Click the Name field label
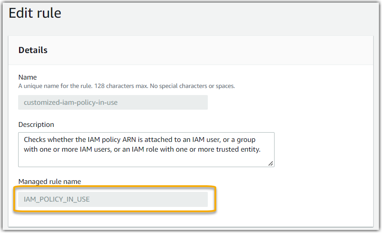The image size is (382, 233). click(x=27, y=77)
